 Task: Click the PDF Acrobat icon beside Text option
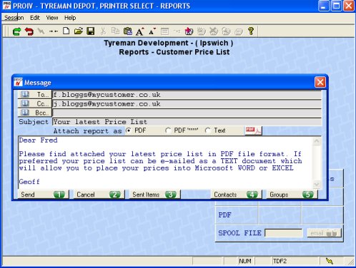[x=253, y=130]
